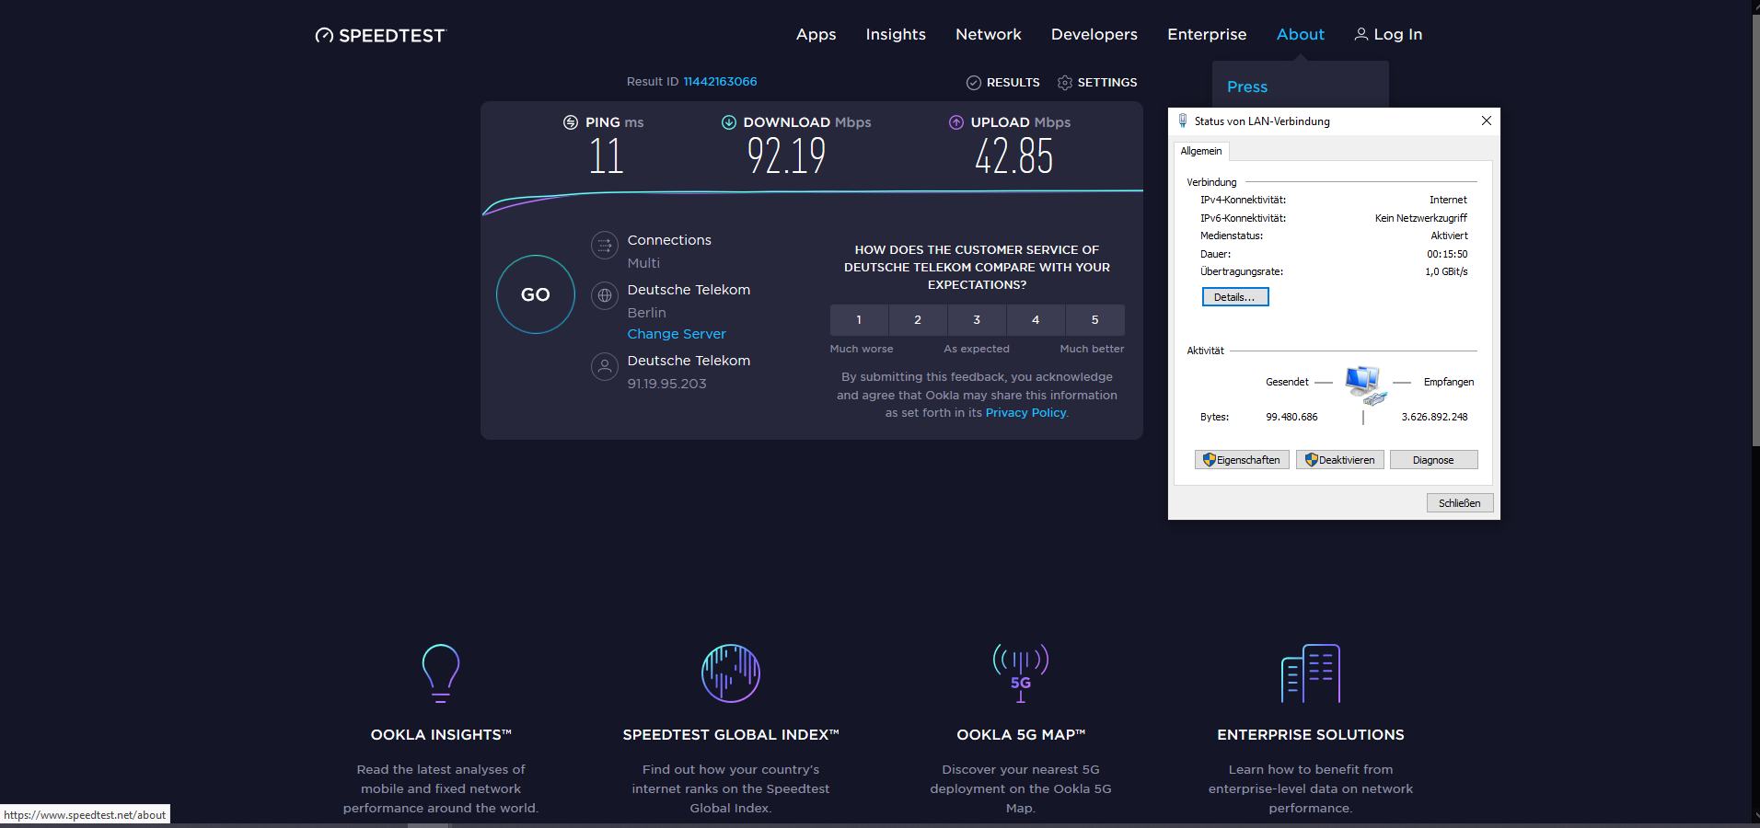Click the upload speed value 42.85
Viewport: 1760px width, 828px height.
click(1013, 156)
